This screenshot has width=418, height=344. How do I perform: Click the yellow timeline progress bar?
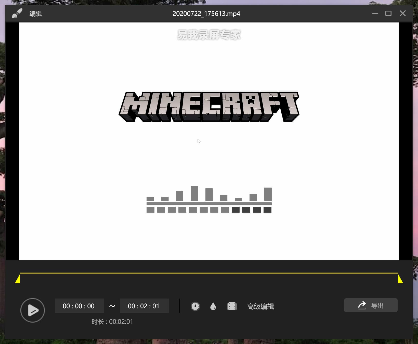209,273
